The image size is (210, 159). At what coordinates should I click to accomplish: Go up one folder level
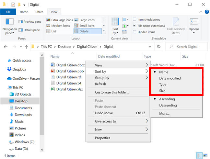pyautogui.click(x=27, y=47)
